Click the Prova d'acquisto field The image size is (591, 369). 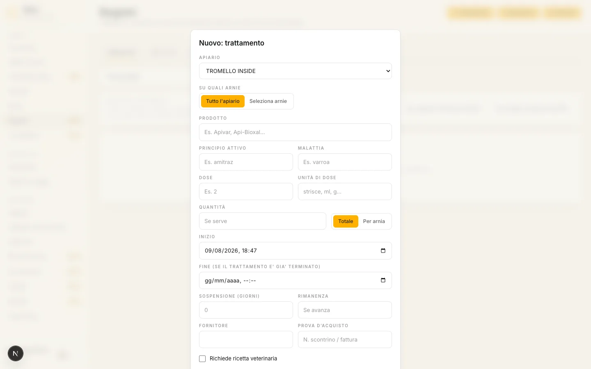tap(345, 339)
